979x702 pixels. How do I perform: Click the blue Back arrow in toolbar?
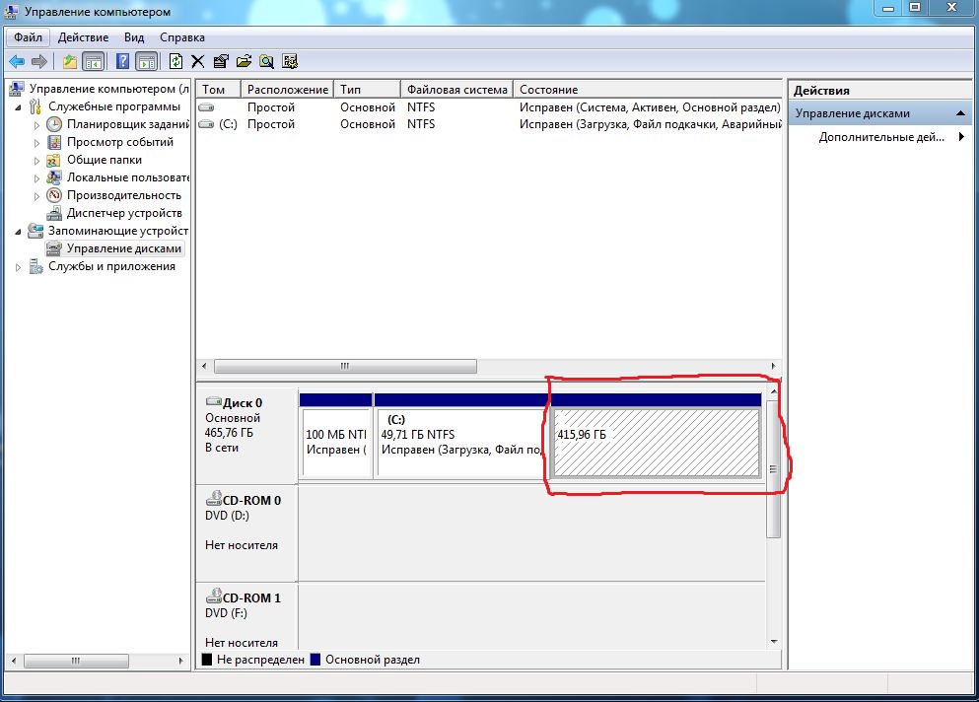click(17, 61)
